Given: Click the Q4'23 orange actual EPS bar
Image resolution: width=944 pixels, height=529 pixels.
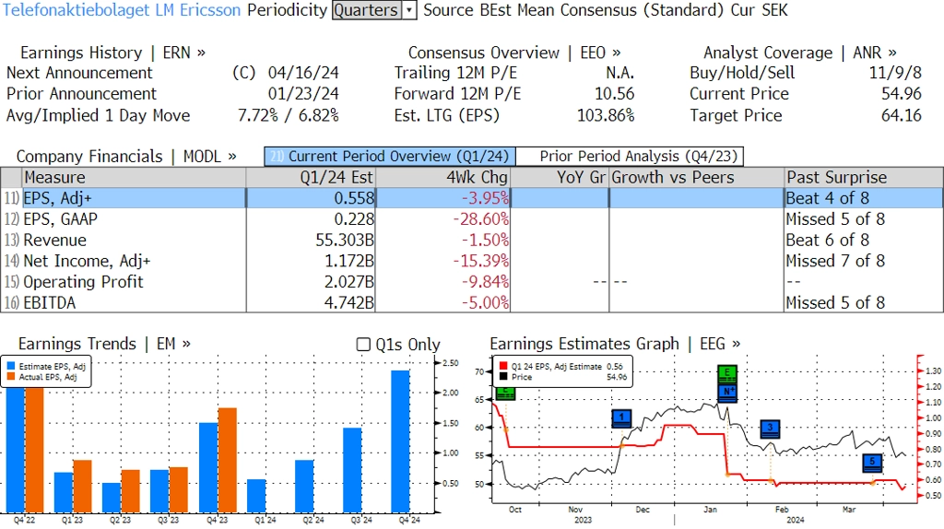Looking at the screenshot, I should (227, 461).
